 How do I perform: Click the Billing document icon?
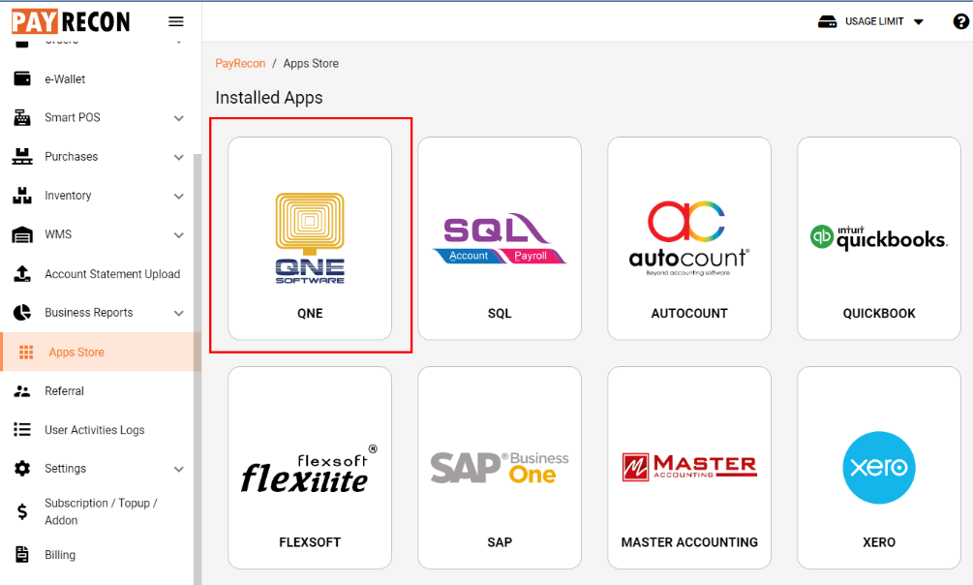pyautogui.click(x=22, y=555)
